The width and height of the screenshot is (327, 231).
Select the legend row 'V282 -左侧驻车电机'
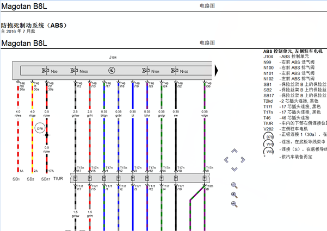[286, 129]
